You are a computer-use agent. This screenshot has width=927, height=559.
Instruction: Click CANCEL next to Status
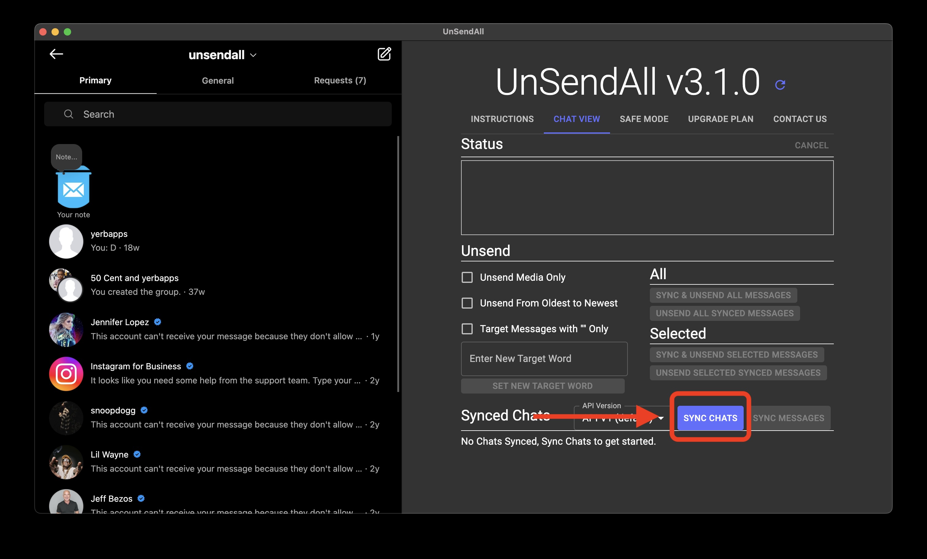(x=811, y=145)
